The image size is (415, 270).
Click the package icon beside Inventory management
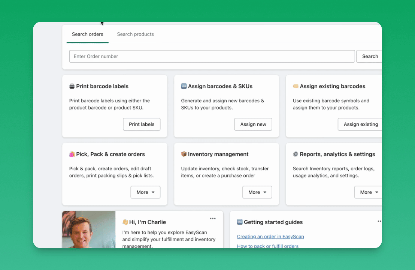click(x=184, y=154)
